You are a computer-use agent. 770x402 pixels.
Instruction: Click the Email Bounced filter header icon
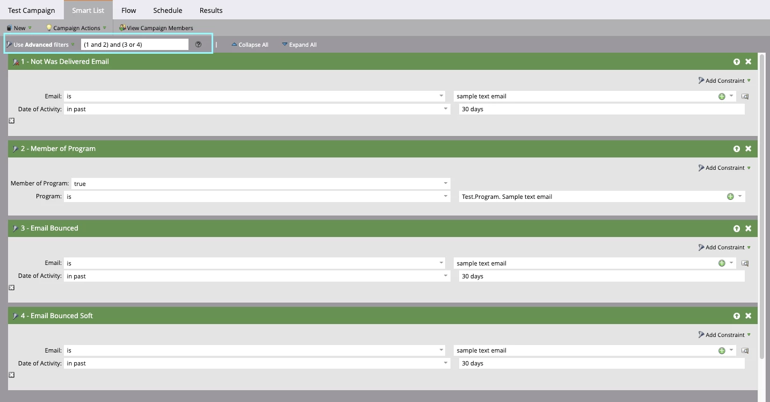(16, 228)
